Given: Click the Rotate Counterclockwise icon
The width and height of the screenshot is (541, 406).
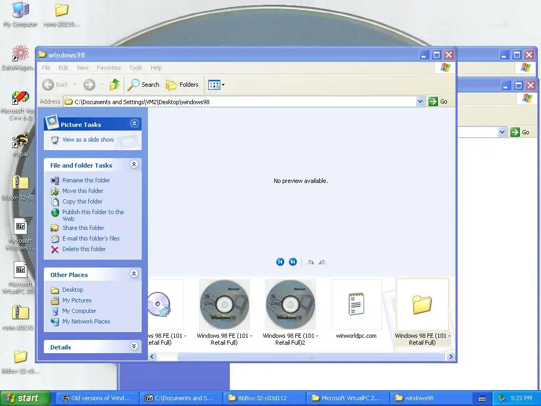Looking at the screenshot, I should 322,262.
